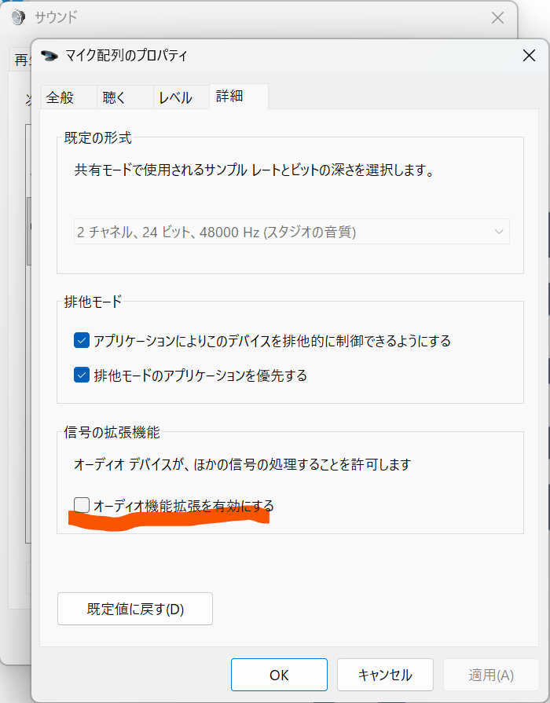Click the microphone icon in the properties title bar
Image resolution: width=550 pixels, height=703 pixels.
pos(50,56)
